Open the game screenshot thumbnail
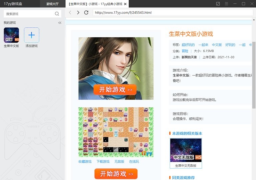The height and width of the screenshot is (180, 256). click(116, 132)
